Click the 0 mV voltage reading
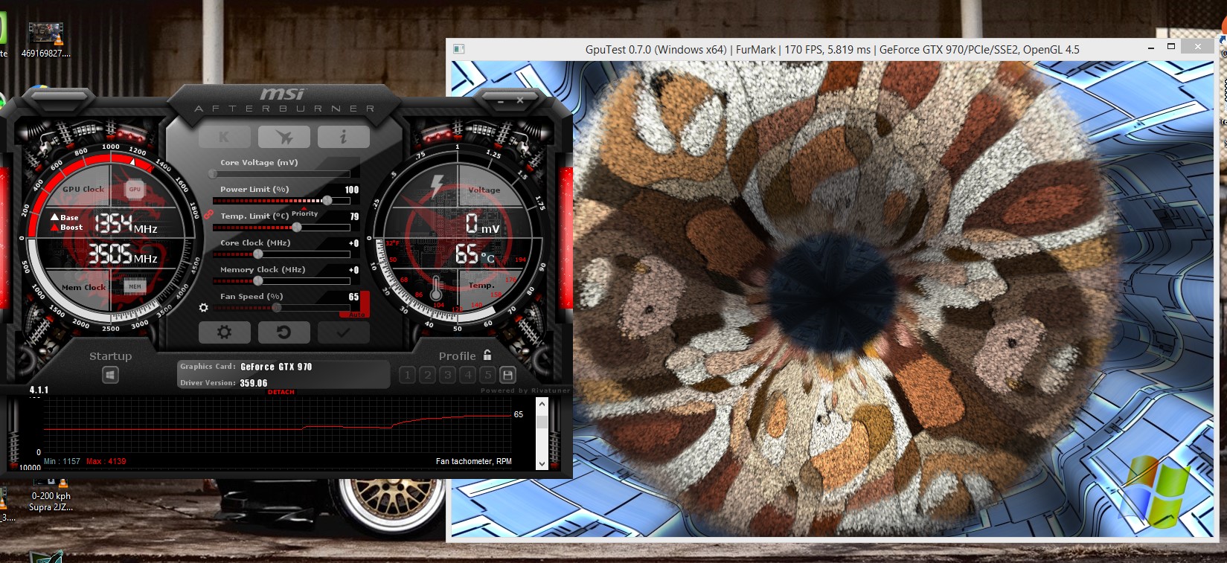The image size is (1227, 563). [x=482, y=222]
